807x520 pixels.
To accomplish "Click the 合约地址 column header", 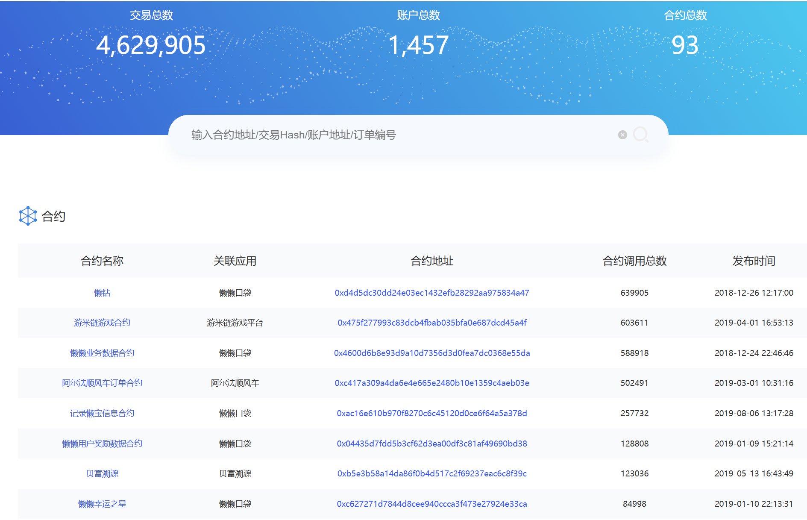I will 432,261.
